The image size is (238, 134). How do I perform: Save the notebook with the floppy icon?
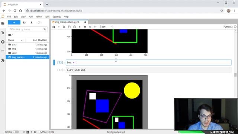(54, 27)
